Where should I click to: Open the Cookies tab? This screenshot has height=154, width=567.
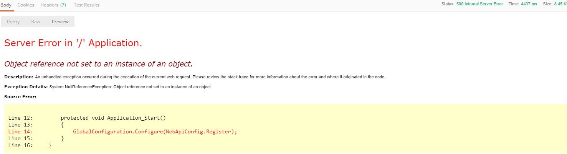26,5
